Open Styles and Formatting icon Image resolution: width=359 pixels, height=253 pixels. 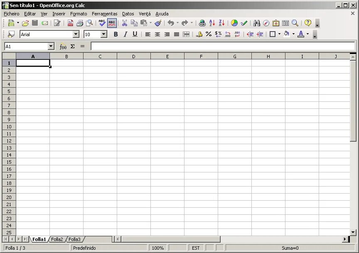click(11, 34)
